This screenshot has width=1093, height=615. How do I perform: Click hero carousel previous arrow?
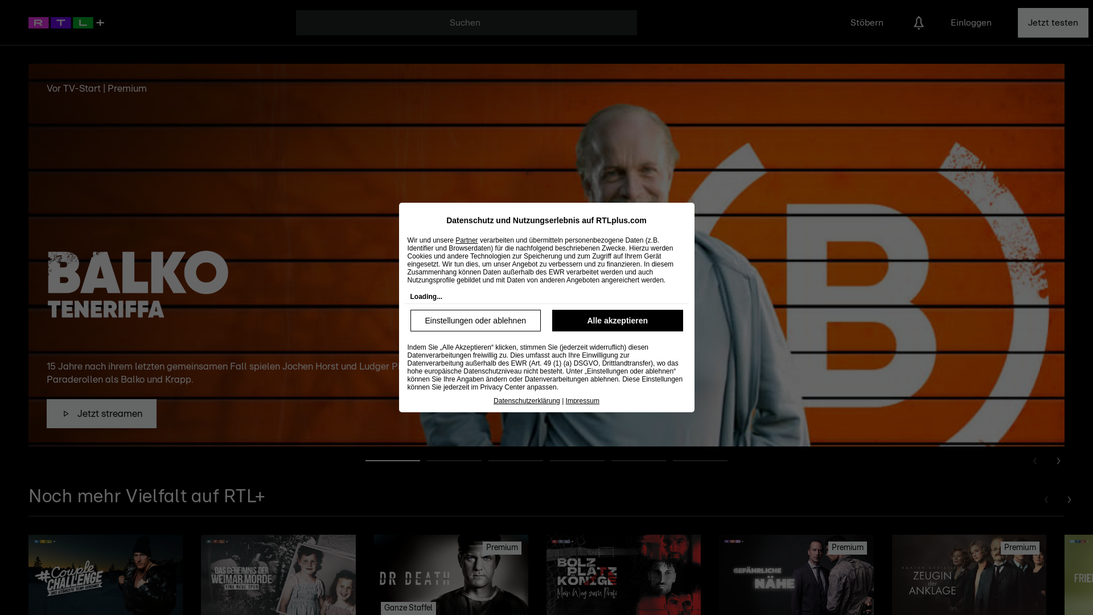pyautogui.click(x=1035, y=461)
